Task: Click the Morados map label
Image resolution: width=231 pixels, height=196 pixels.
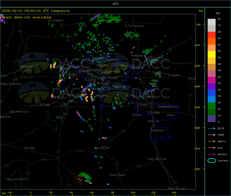Action: (30, 148)
